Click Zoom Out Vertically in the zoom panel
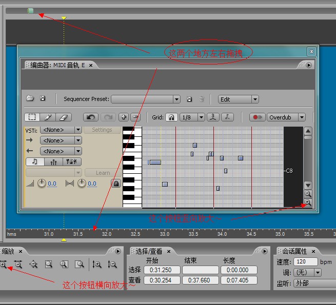Viewport: 336px width, 305px height. click(x=112, y=265)
